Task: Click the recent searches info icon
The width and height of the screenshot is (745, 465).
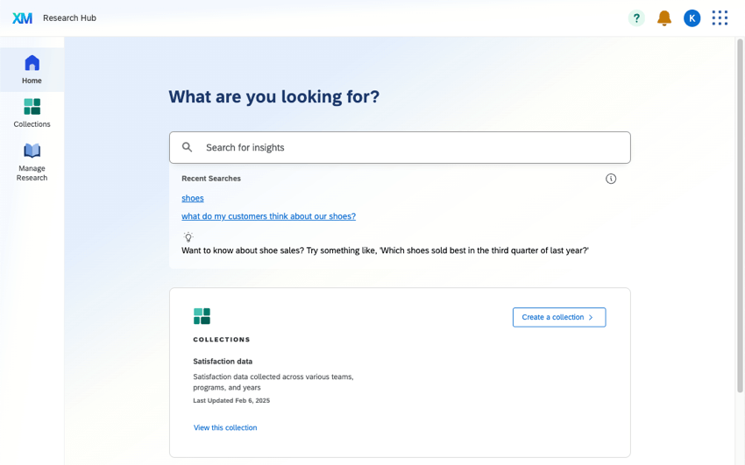Action: [x=611, y=179]
